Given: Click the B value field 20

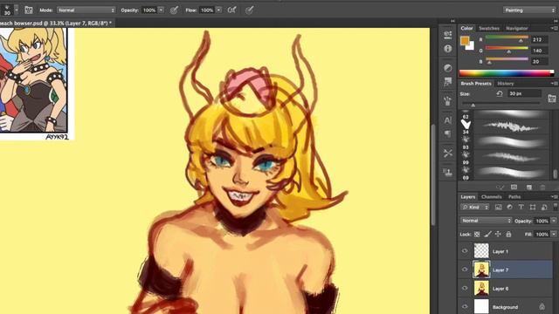Looking at the screenshot, I should click(x=540, y=62).
